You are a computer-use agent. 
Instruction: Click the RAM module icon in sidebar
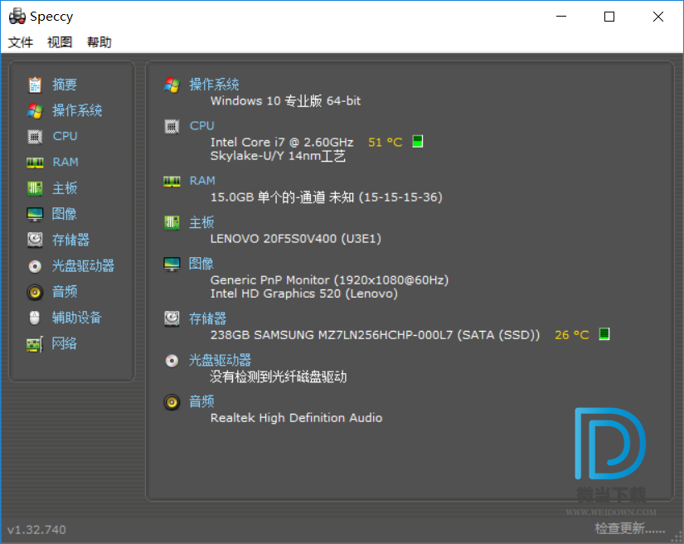click(35, 163)
